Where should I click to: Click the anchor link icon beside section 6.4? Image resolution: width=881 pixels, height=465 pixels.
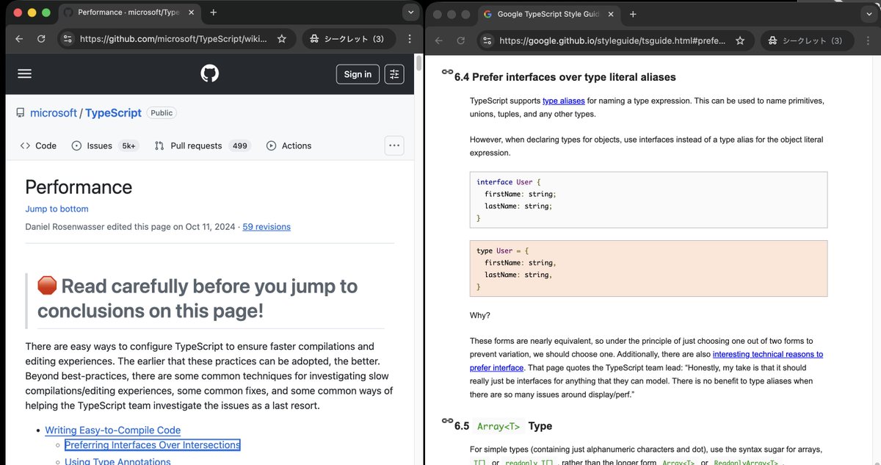447,72
